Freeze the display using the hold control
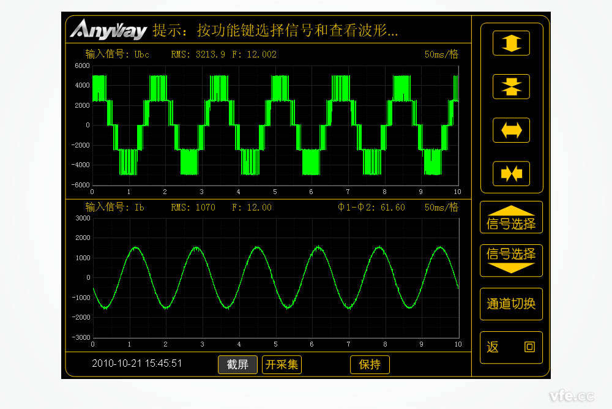 (370, 364)
